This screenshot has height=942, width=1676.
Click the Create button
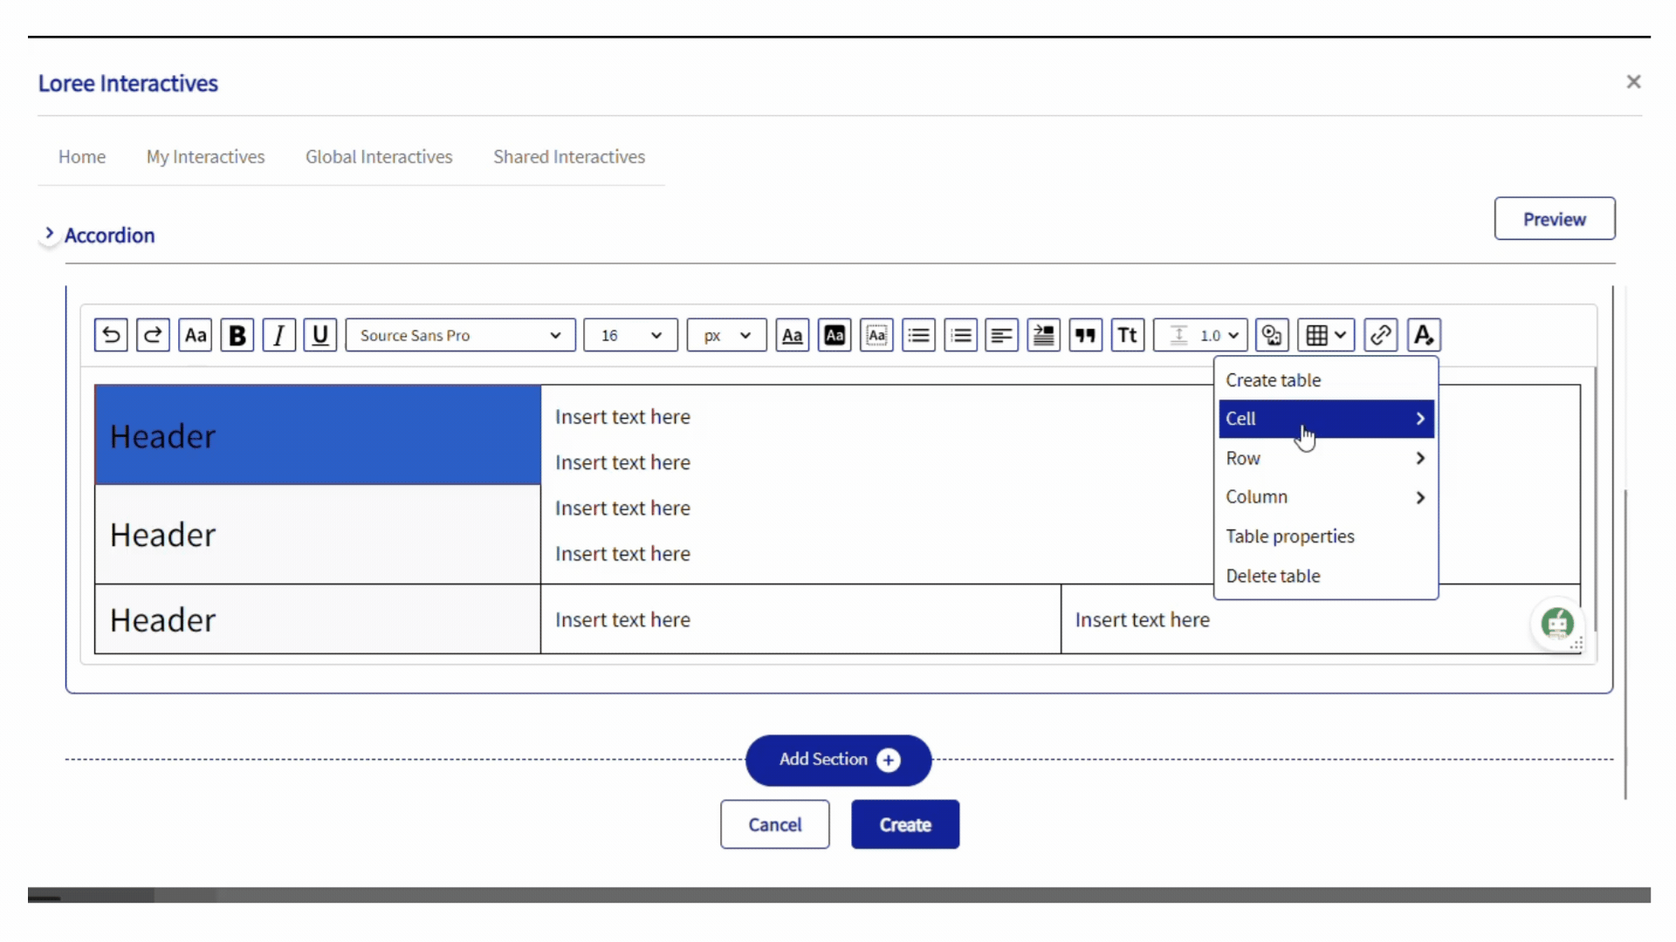pos(905,824)
